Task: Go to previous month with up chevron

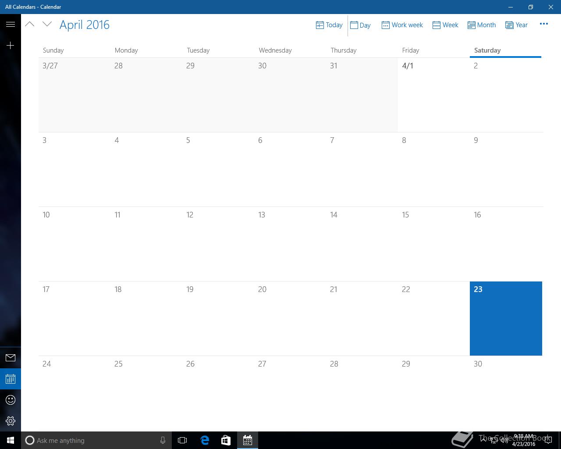Action: [x=30, y=25]
